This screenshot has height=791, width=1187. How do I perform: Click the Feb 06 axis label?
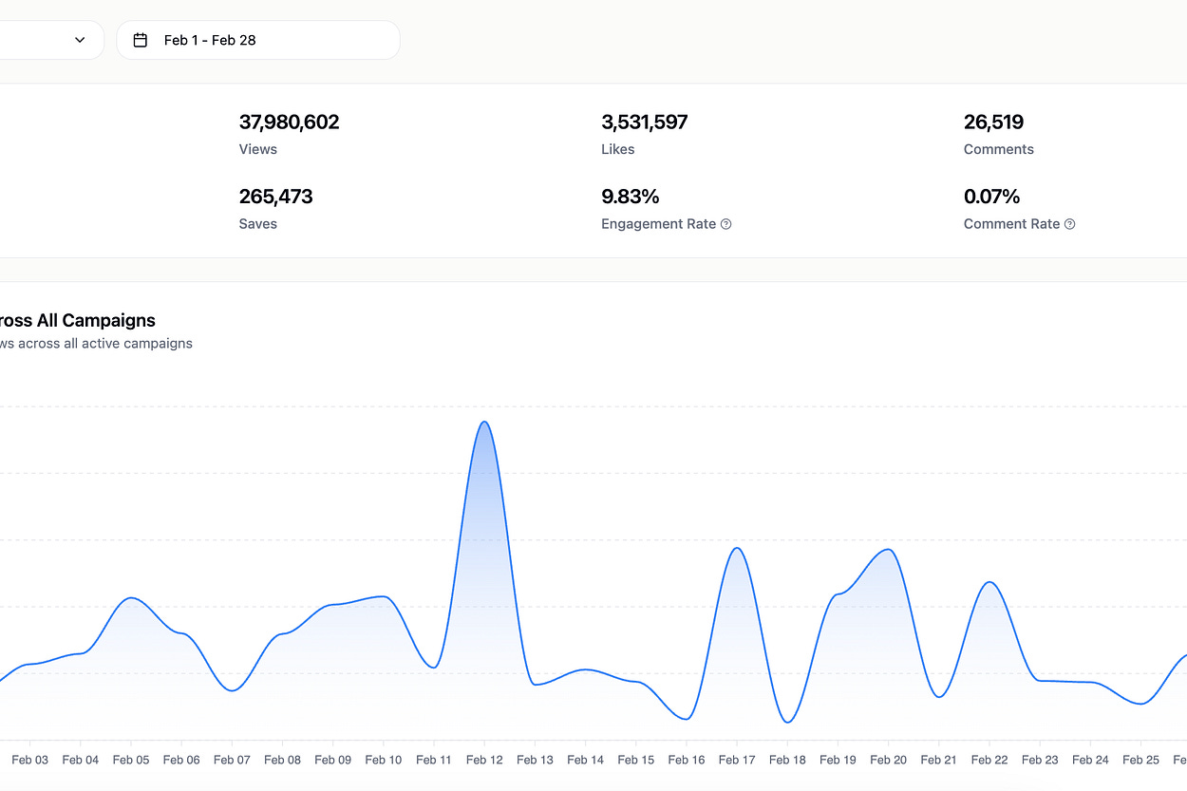[x=181, y=760]
